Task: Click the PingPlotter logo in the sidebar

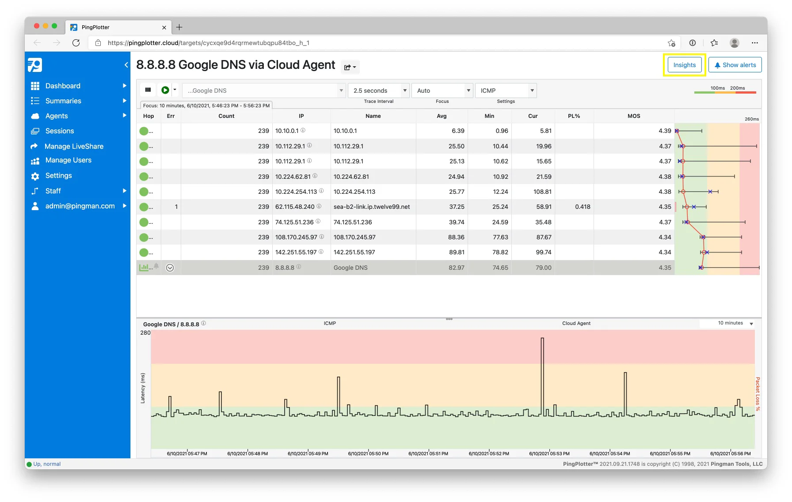Action: tap(35, 65)
